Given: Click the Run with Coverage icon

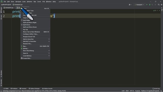Looking at the screenshot, I should coord(152,5).
